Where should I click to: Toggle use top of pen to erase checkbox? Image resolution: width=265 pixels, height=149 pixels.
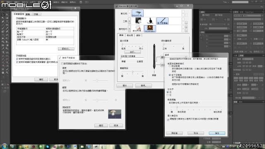pyautogui.click(x=17, y=62)
